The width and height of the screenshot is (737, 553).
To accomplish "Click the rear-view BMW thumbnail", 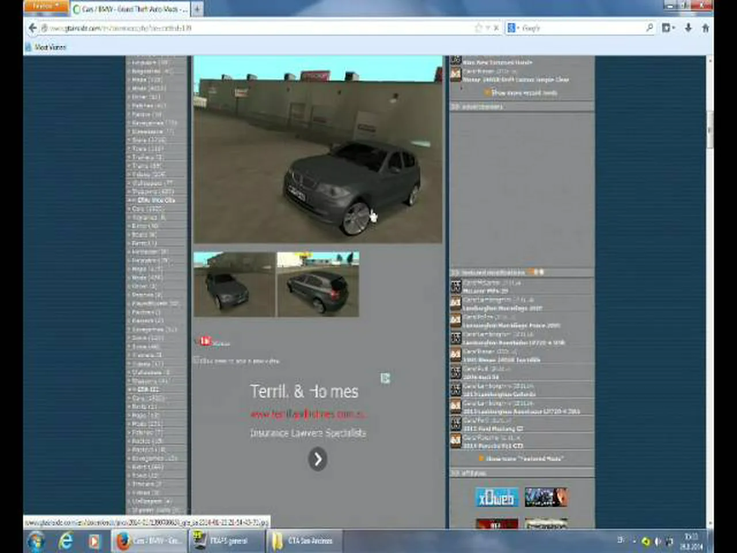I will 318,284.
